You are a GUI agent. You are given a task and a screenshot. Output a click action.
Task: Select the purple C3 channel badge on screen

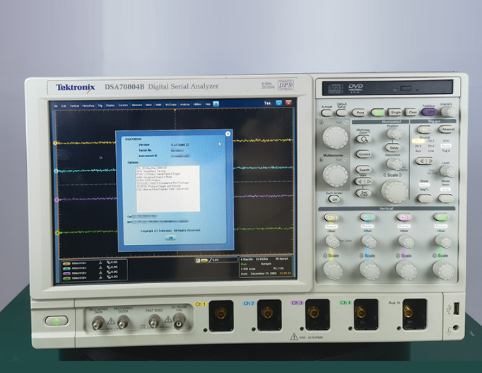(66, 274)
